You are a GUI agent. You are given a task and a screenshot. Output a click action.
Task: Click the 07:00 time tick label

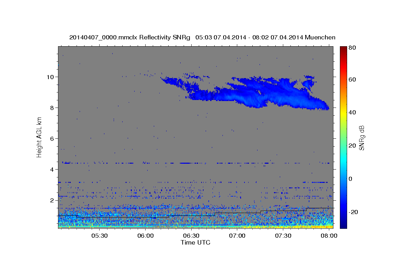coord(237,236)
